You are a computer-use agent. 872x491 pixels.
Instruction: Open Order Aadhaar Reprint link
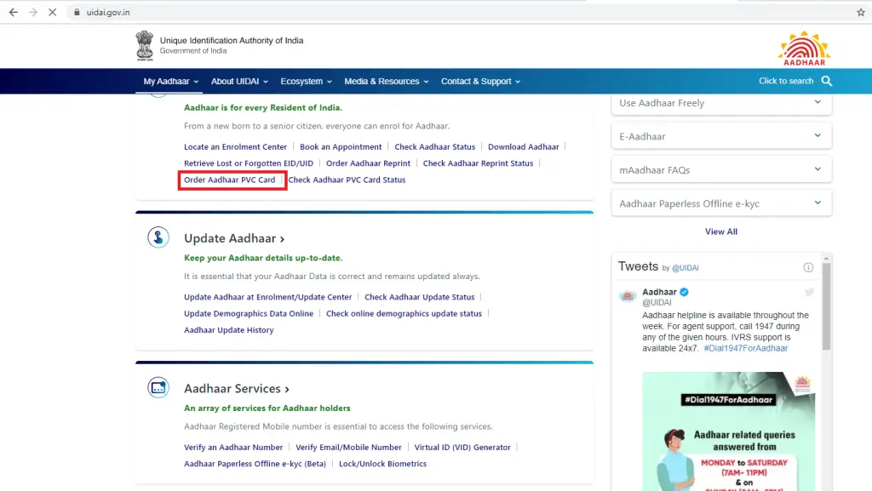pos(368,163)
